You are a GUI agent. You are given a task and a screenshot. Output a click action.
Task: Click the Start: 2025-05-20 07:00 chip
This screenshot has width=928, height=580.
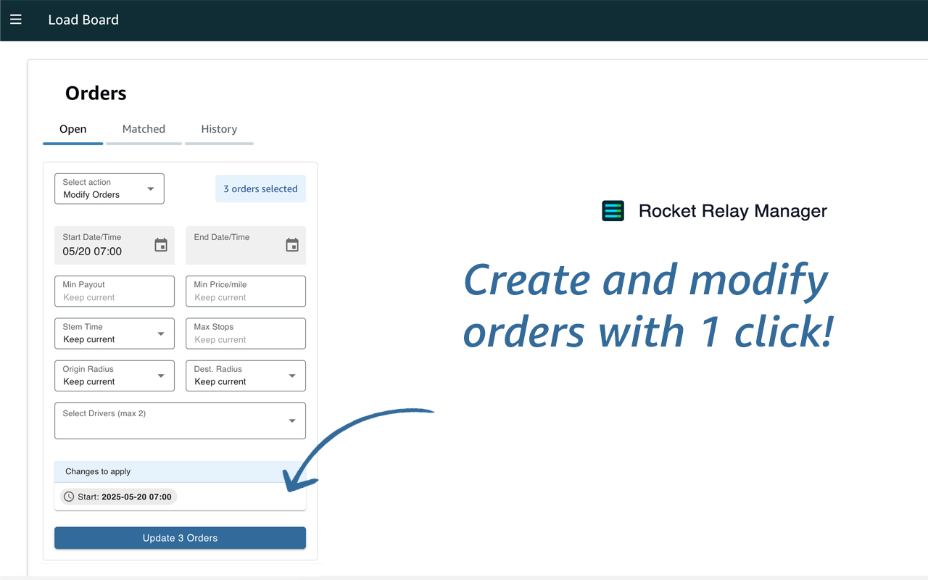click(118, 497)
